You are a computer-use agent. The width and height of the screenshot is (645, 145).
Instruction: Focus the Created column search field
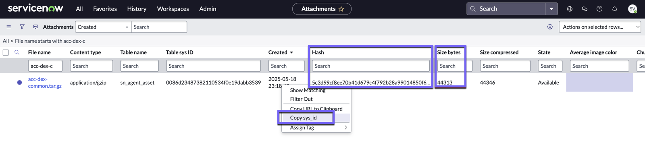287,66
